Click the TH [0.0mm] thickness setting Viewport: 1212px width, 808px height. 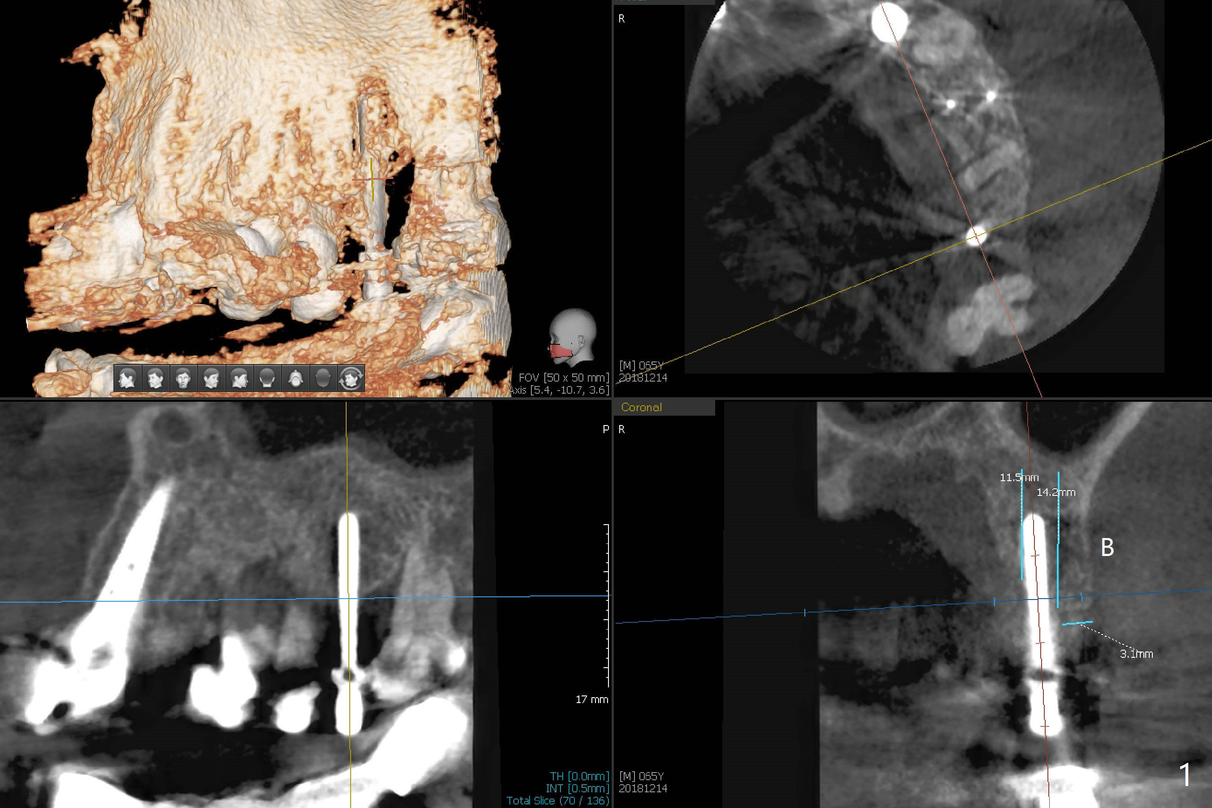pos(579,776)
